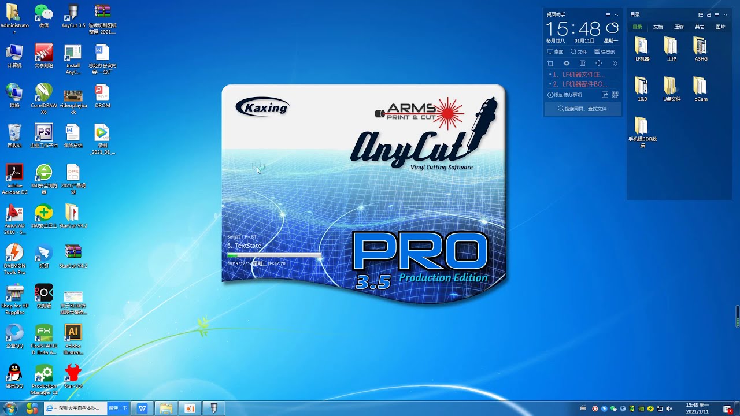
Task: Click the search web and files field
Action: pos(582,109)
